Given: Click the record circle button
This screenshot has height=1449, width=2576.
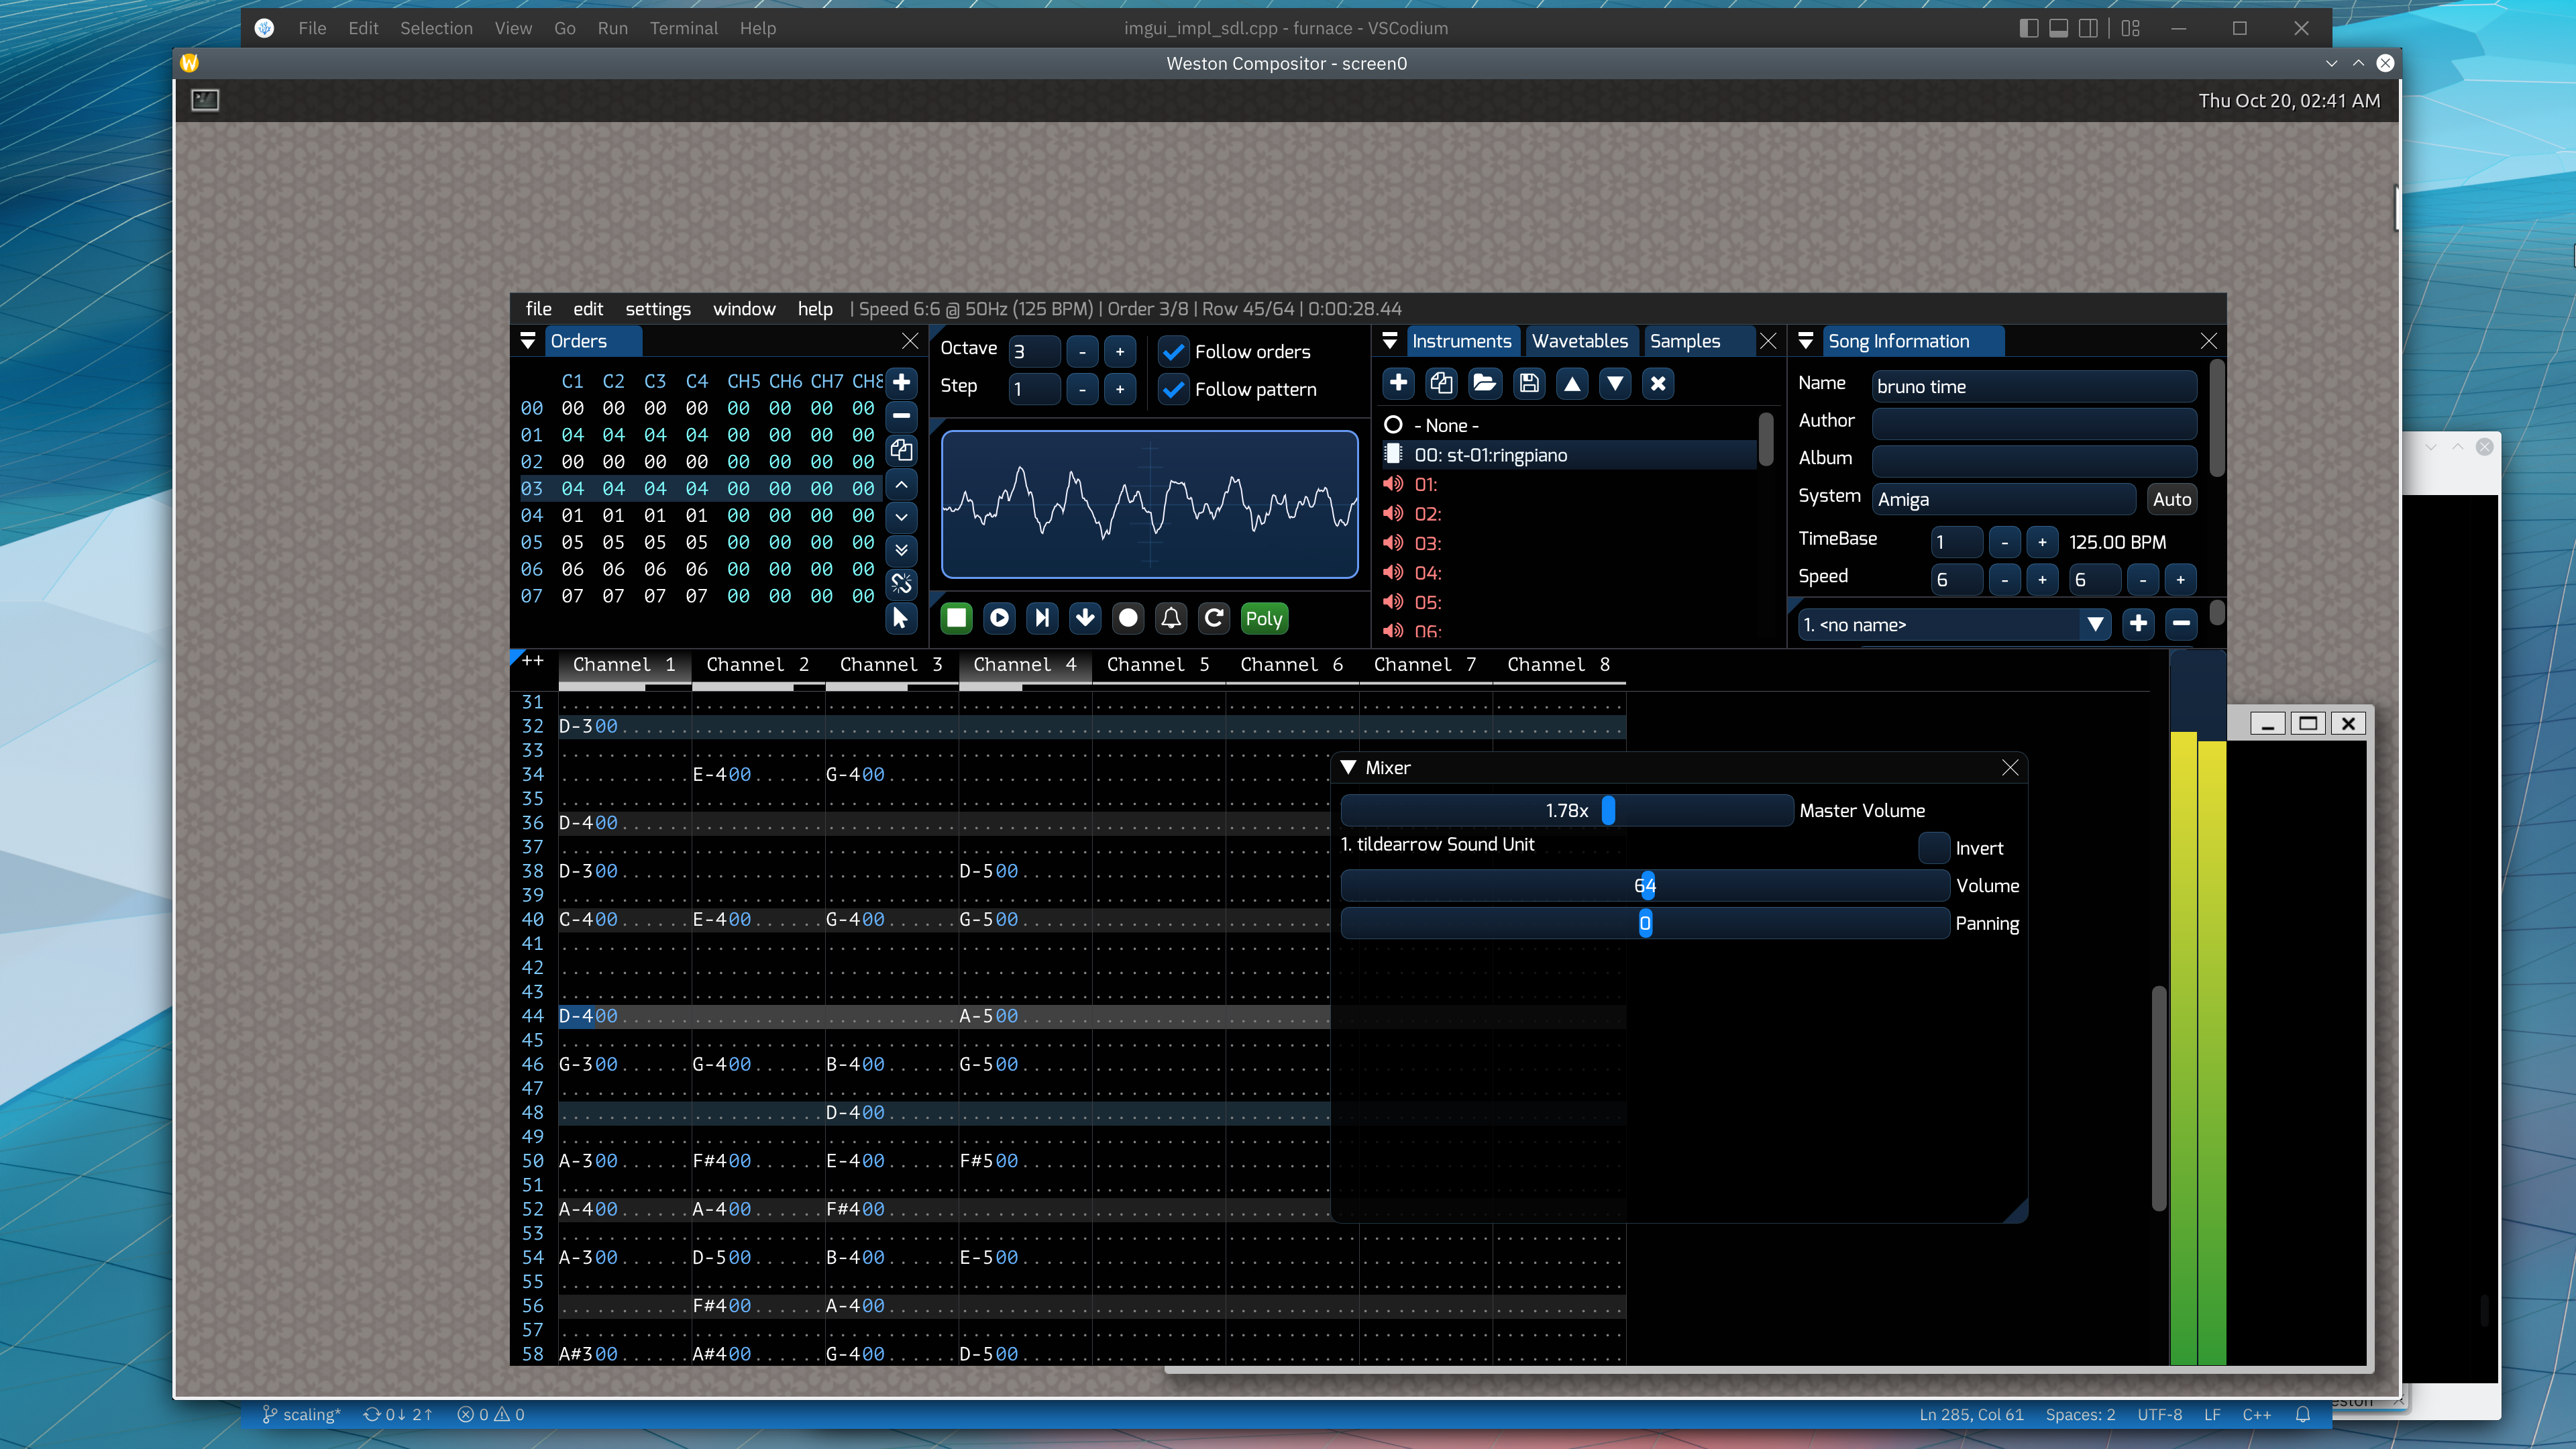Looking at the screenshot, I should [x=1128, y=618].
